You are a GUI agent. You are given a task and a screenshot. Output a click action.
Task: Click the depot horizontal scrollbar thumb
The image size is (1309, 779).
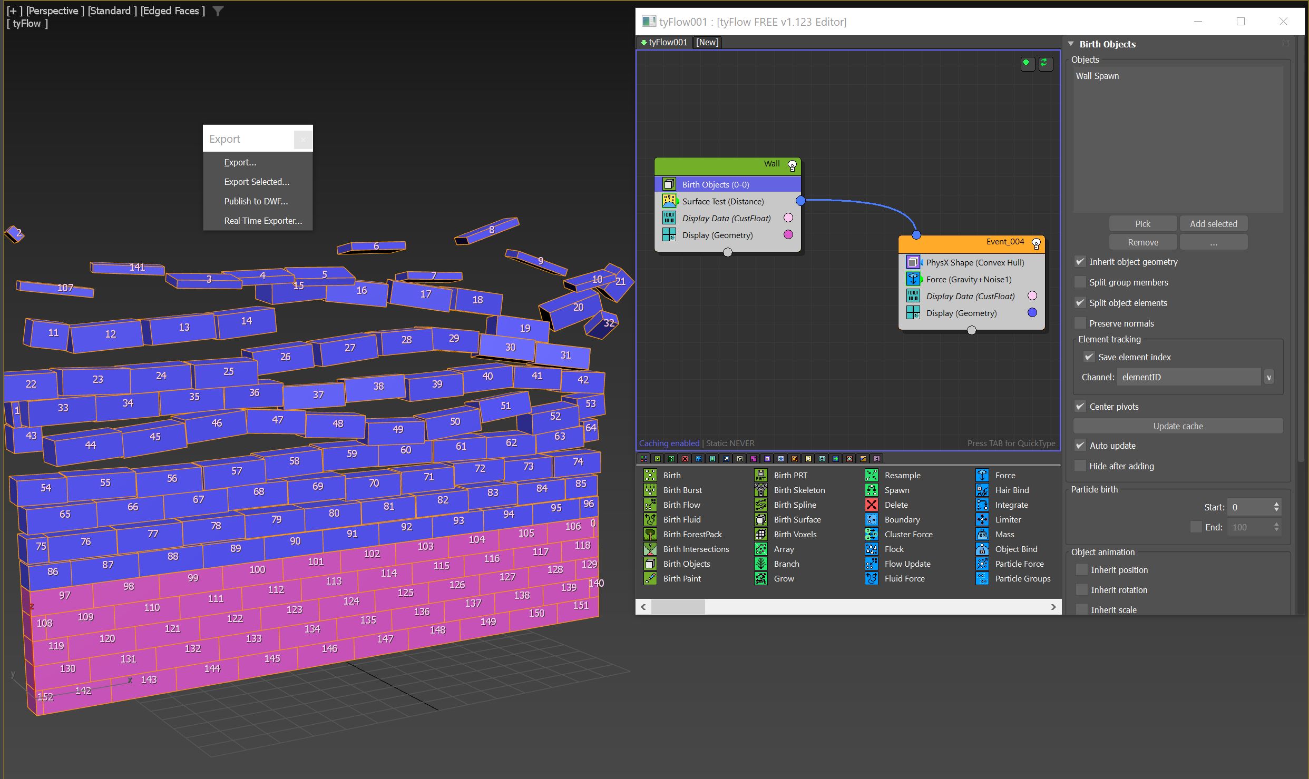(678, 607)
